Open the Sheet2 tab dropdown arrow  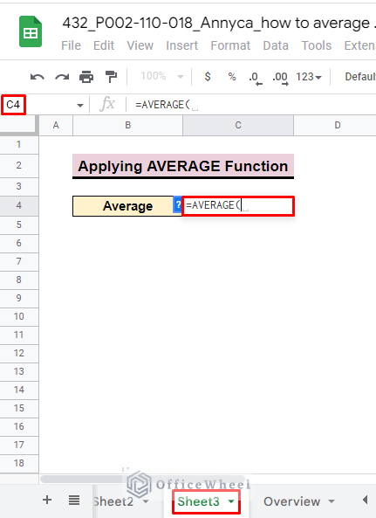(x=146, y=501)
